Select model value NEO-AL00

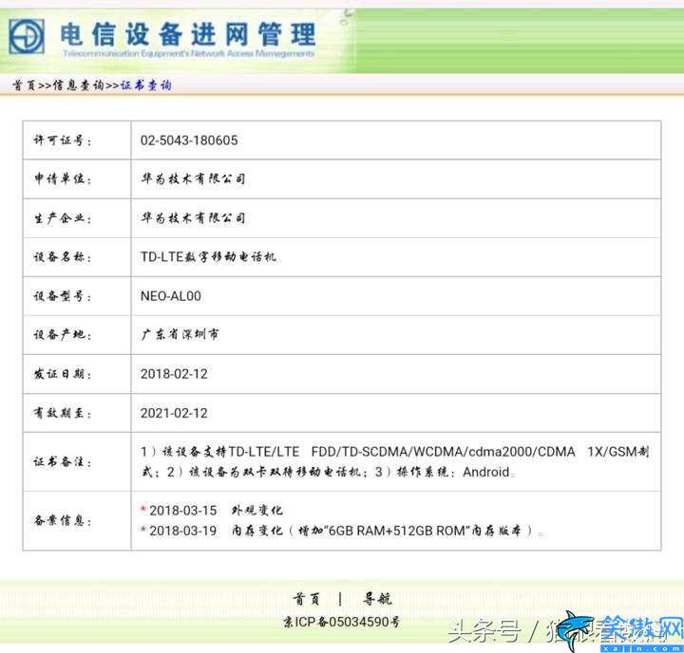[171, 296]
